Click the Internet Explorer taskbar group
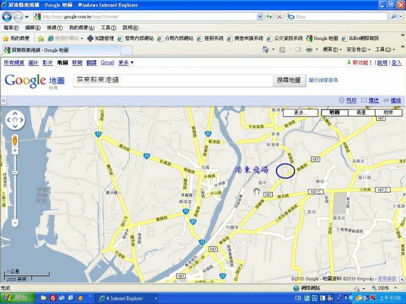This screenshot has width=406, height=304. click(128, 298)
